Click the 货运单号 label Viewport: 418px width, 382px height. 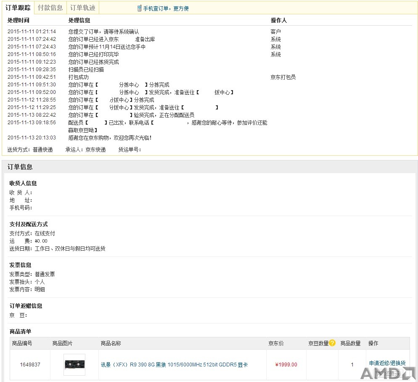coord(130,150)
